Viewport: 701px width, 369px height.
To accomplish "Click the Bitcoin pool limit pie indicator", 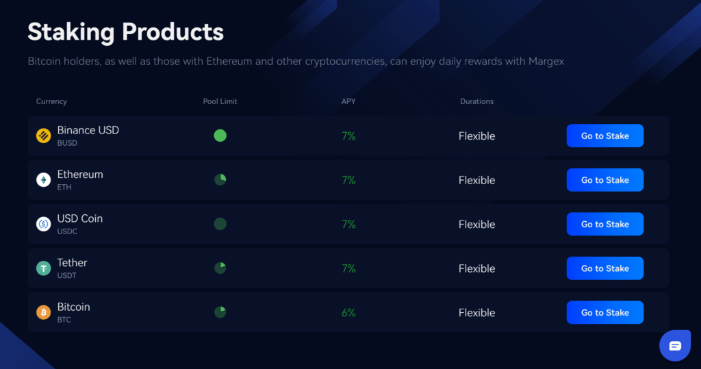I will tap(220, 311).
